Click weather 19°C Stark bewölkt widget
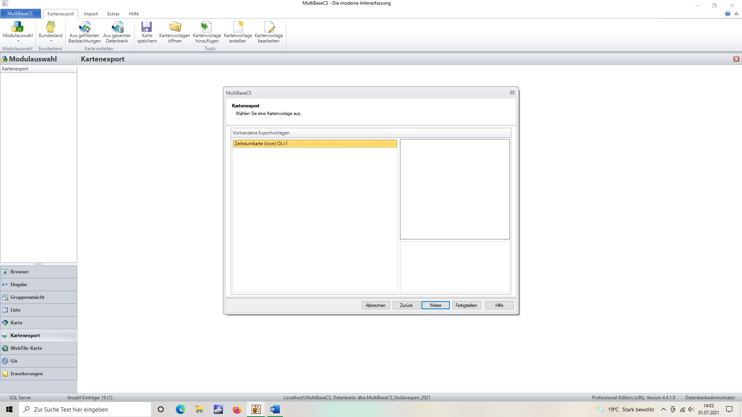The height and width of the screenshot is (417, 742). click(x=625, y=409)
